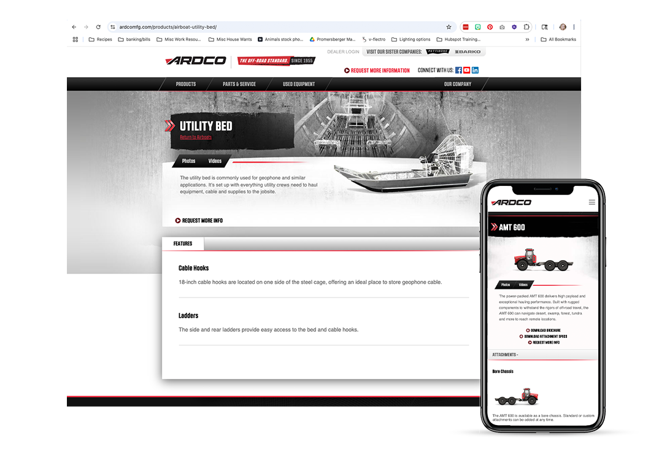Click the address bar URL field

(x=281, y=27)
